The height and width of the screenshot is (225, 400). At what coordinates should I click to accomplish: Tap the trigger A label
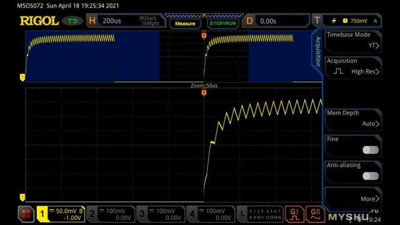(x=375, y=21)
